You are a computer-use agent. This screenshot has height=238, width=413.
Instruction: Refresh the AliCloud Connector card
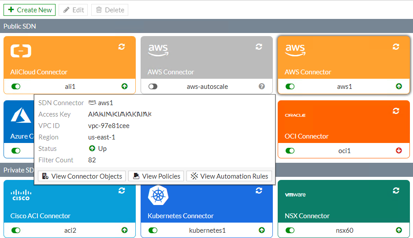coord(122,47)
